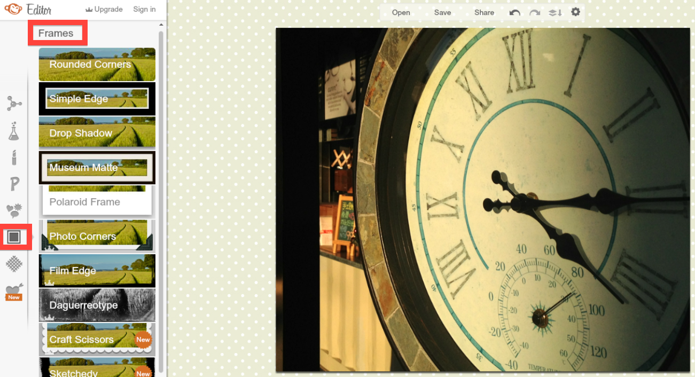This screenshot has width=695, height=377.
Task: Open the Effects flask icon
Action: click(14, 131)
